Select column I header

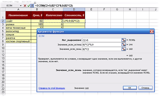[143, 9]
